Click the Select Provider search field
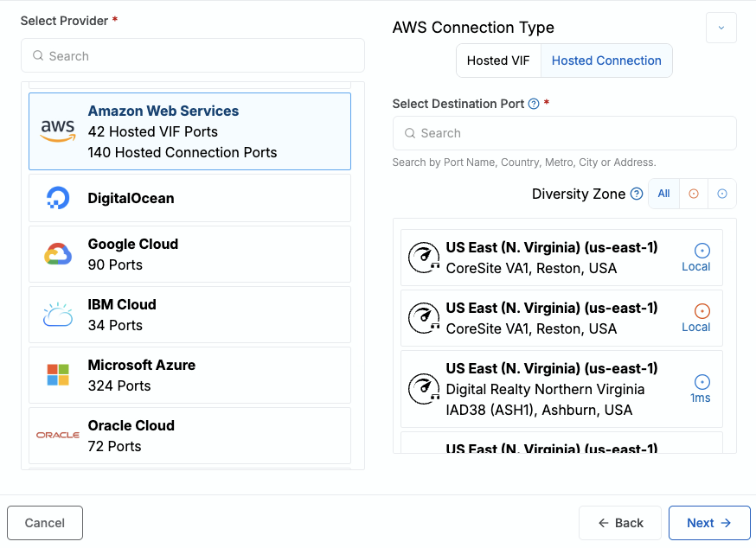Image resolution: width=756 pixels, height=548 pixels. (x=193, y=55)
